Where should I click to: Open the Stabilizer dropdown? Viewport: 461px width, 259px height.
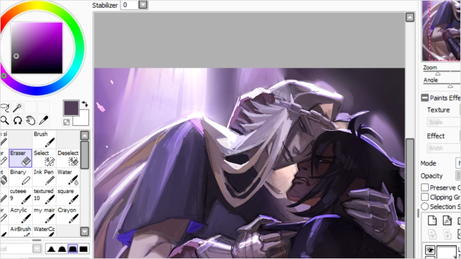pyautogui.click(x=143, y=4)
